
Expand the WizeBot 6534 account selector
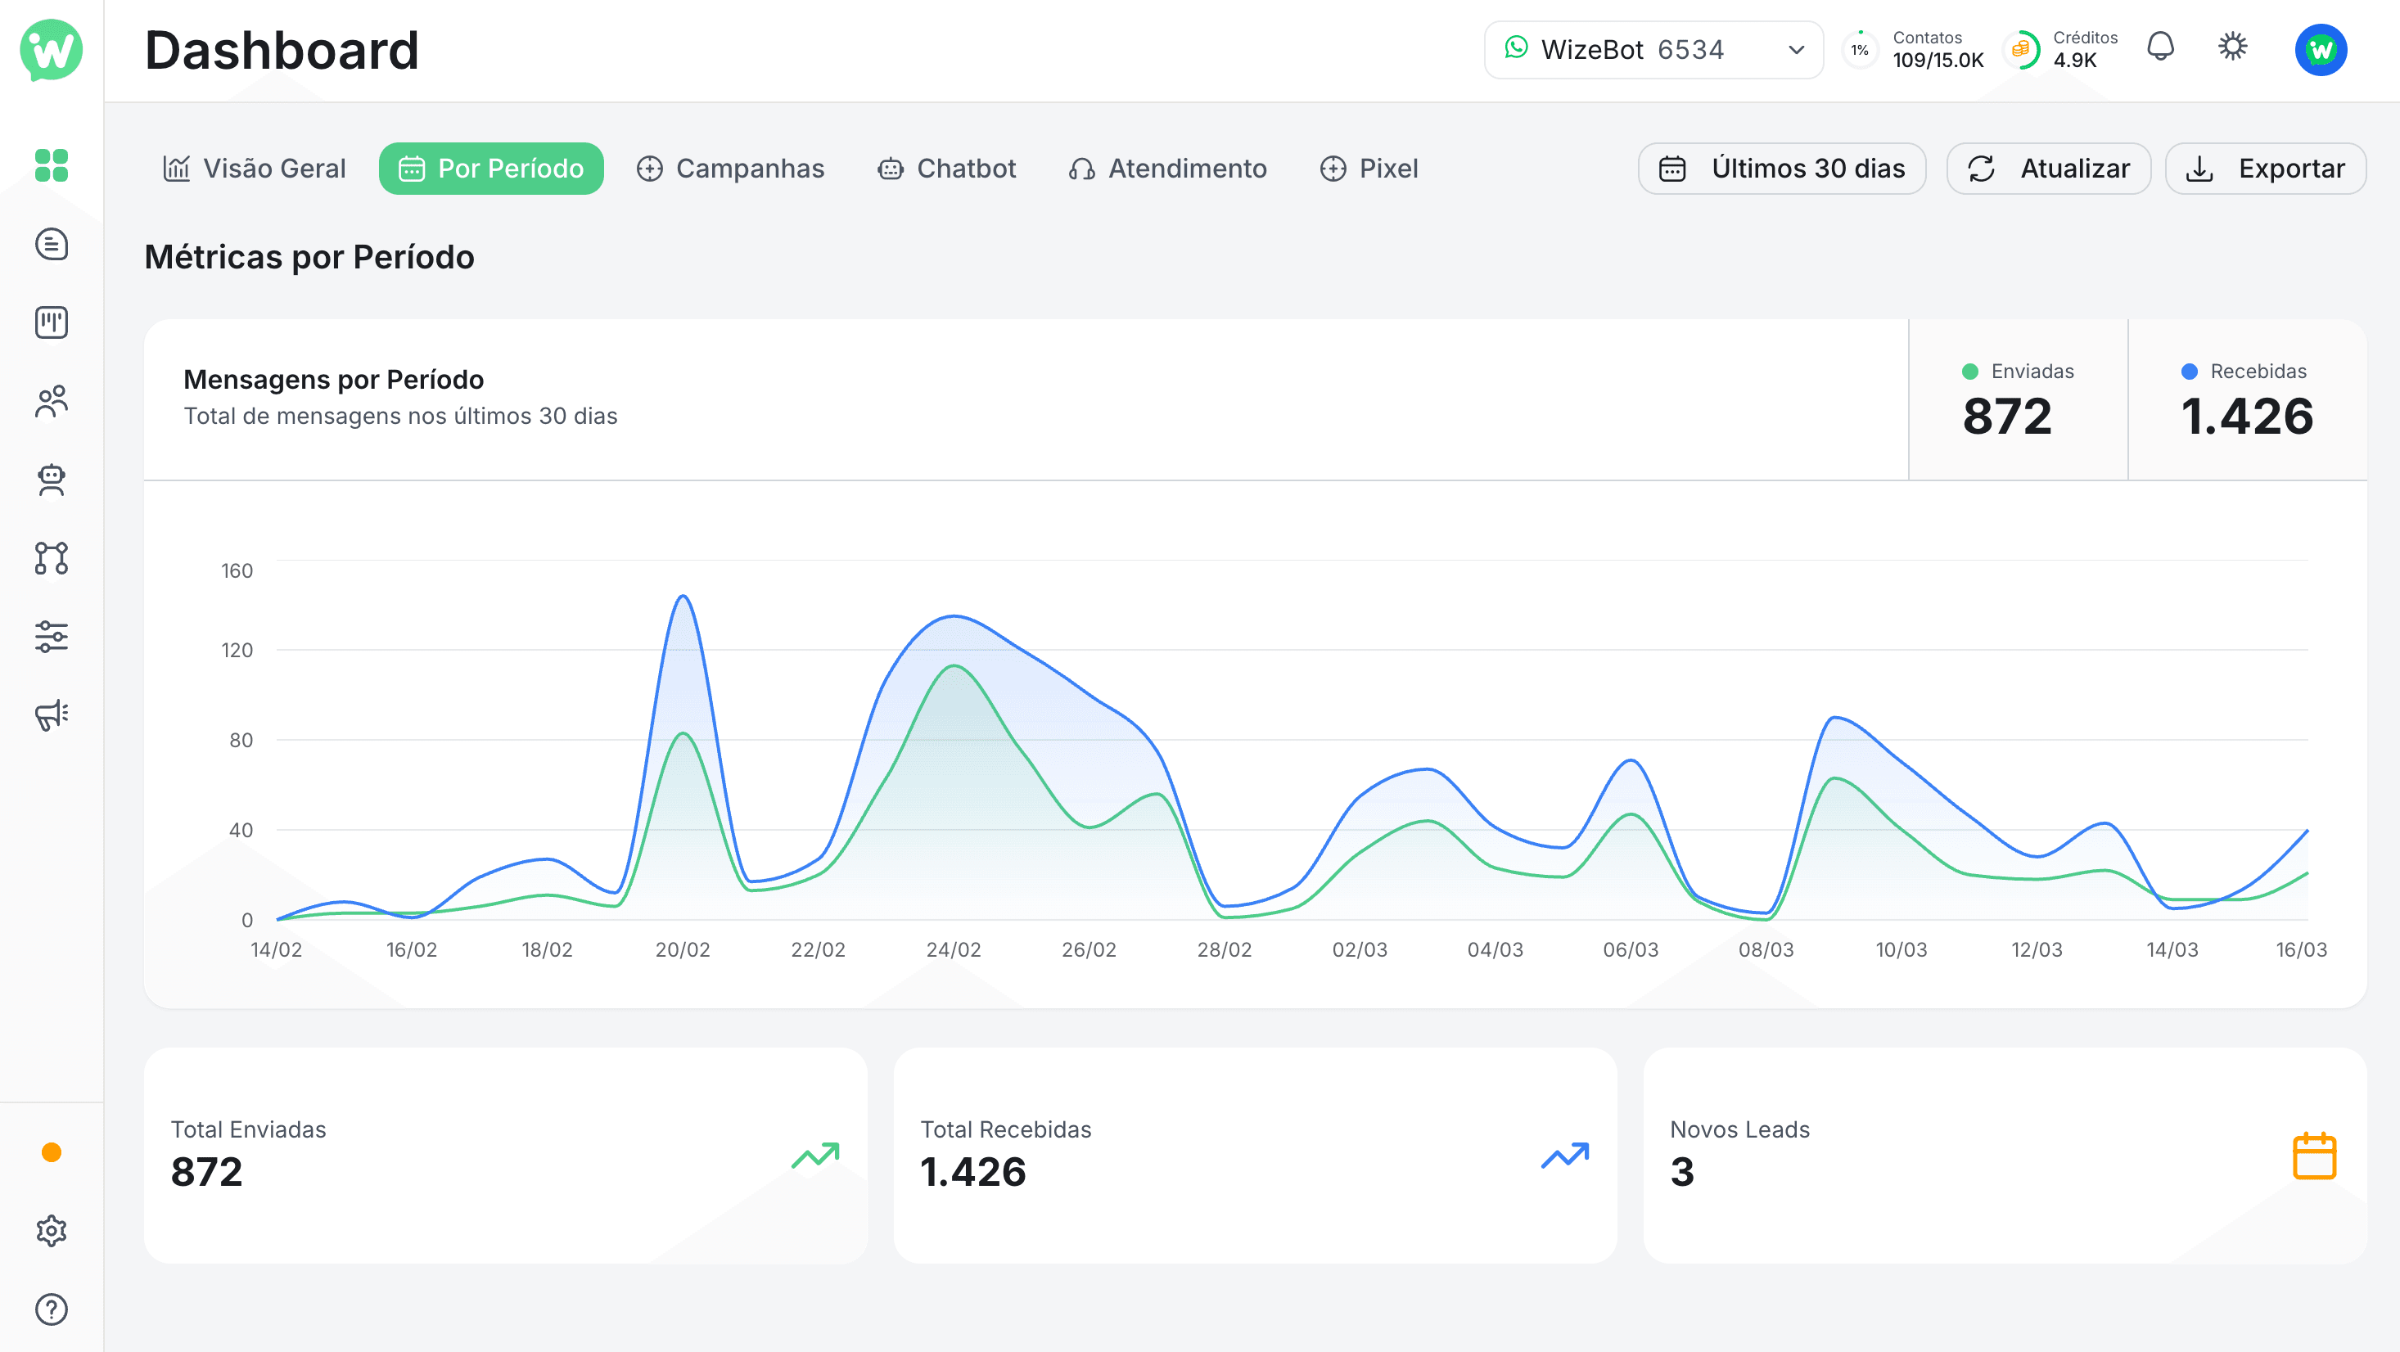(x=1653, y=49)
